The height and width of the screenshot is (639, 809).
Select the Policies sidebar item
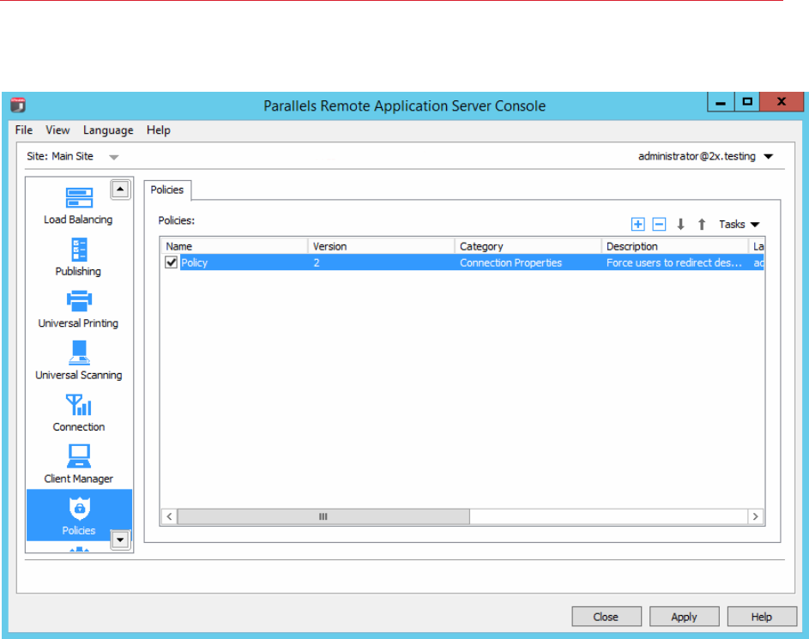pos(79,515)
